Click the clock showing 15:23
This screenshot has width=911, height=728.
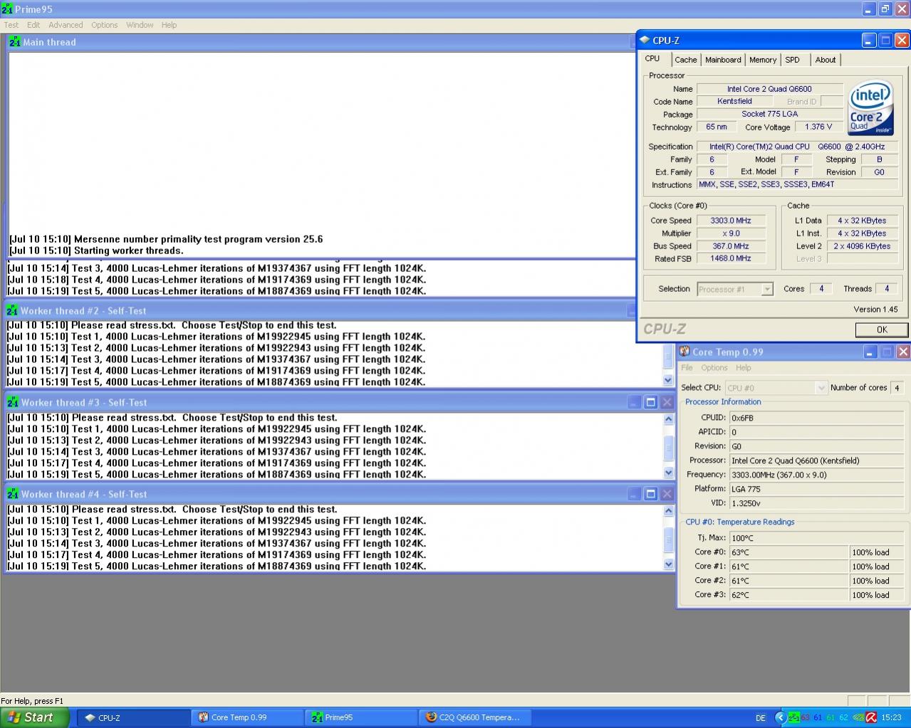(x=891, y=718)
